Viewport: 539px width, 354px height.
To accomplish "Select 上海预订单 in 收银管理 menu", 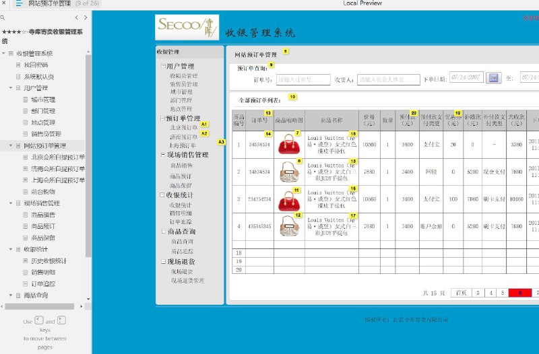I will click(183, 145).
